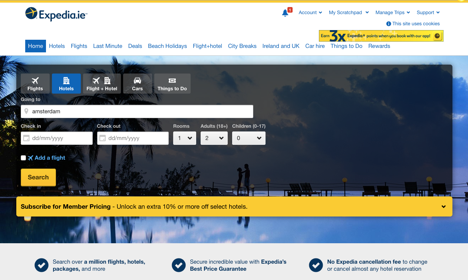Click the checkmark icon beside No cancellation fee
Viewport: 468px width, 280px height.
[x=316, y=265]
